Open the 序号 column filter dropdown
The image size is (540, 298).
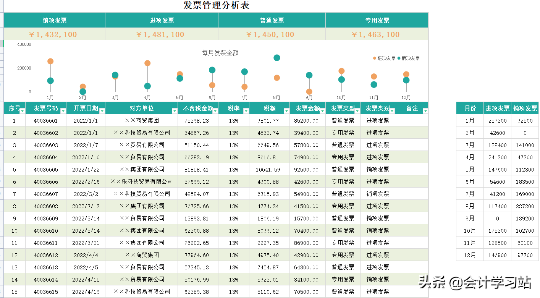(22, 111)
